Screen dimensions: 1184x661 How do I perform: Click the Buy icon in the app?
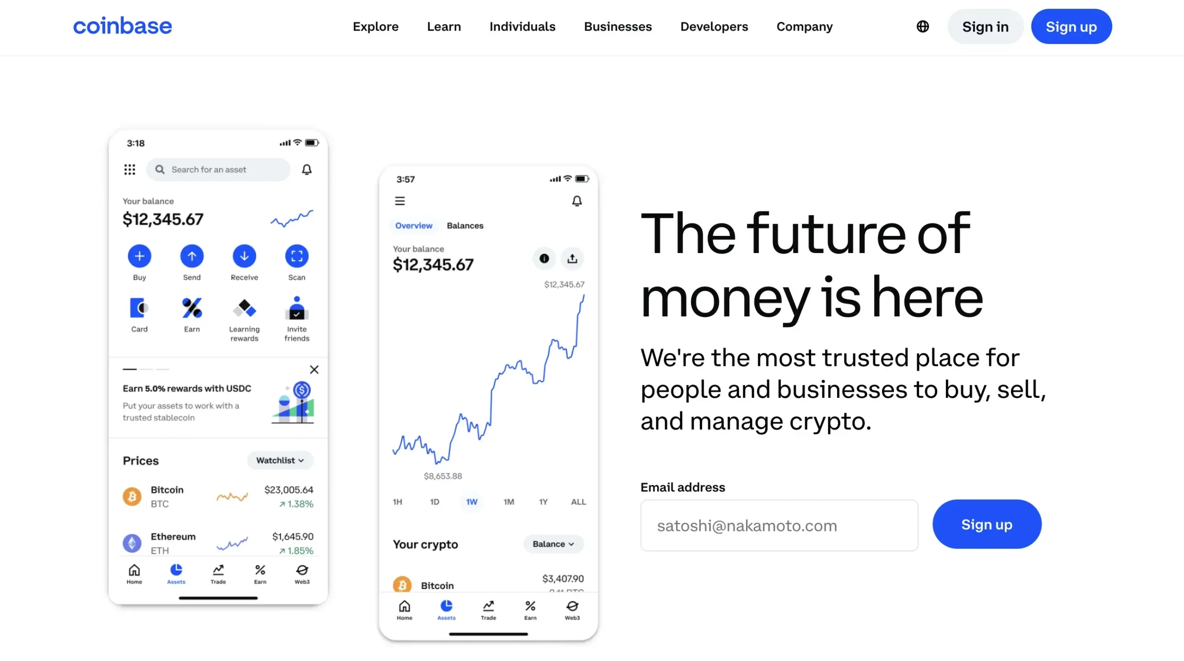[139, 255]
